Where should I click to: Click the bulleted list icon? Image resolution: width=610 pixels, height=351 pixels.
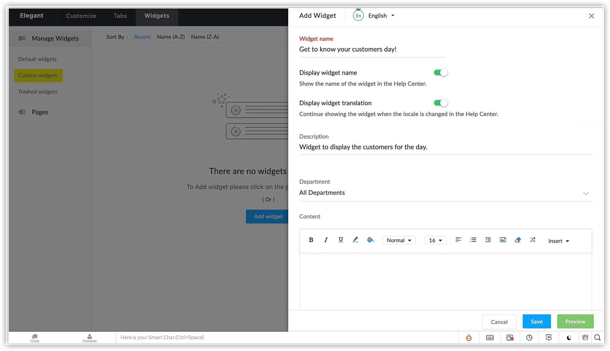pyautogui.click(x=473, y=240)
